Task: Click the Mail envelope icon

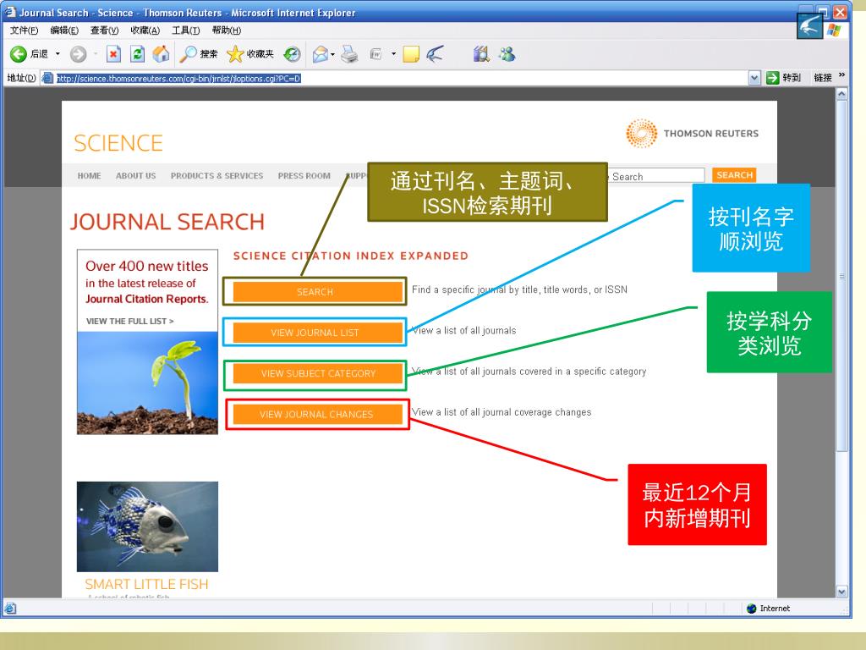Action: pos(321,53)
